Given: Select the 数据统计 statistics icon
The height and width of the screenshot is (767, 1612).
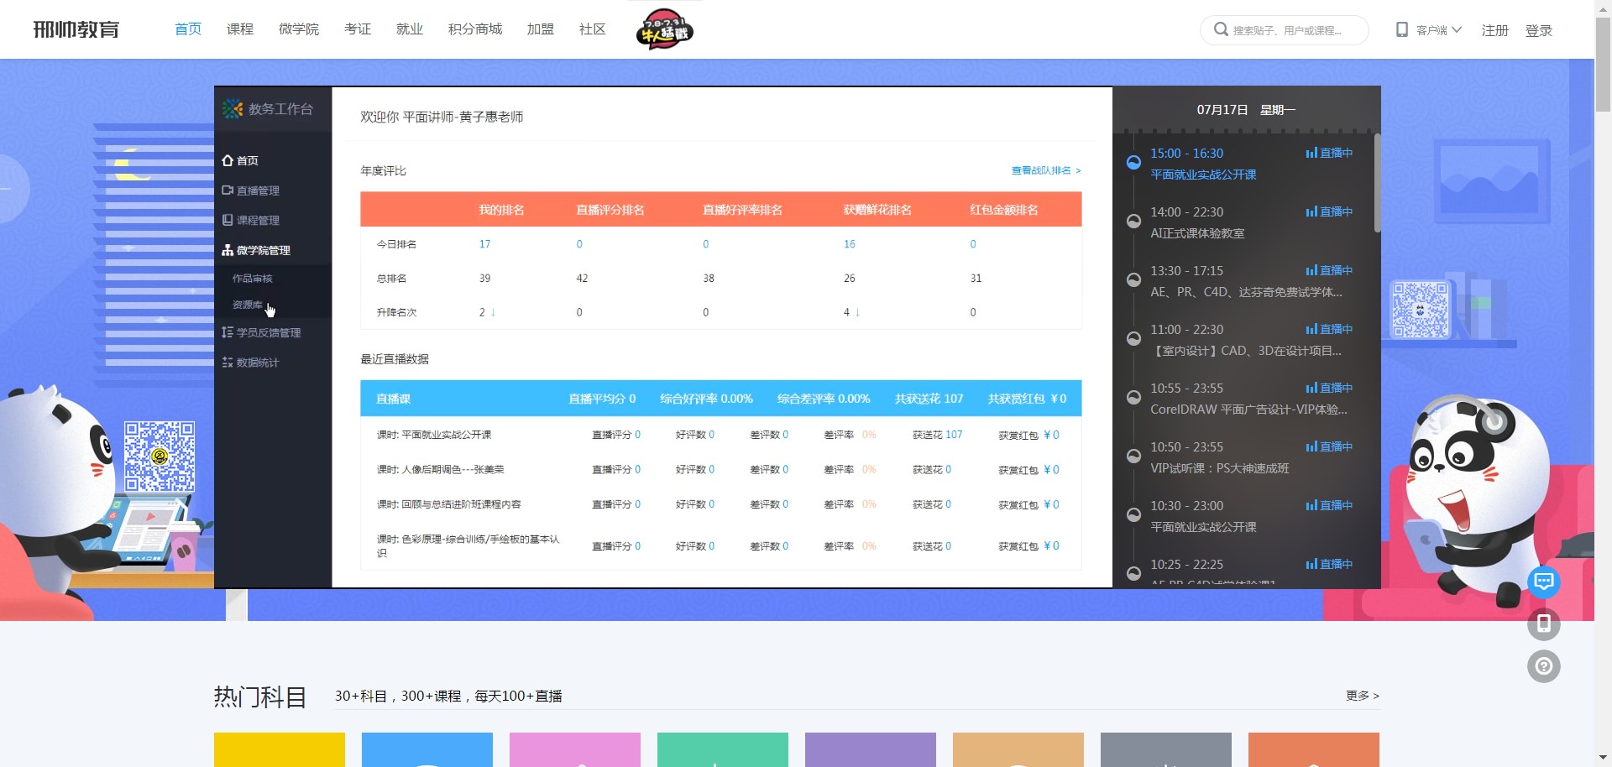Looking at the screenshot, I should tap(227, 363).
